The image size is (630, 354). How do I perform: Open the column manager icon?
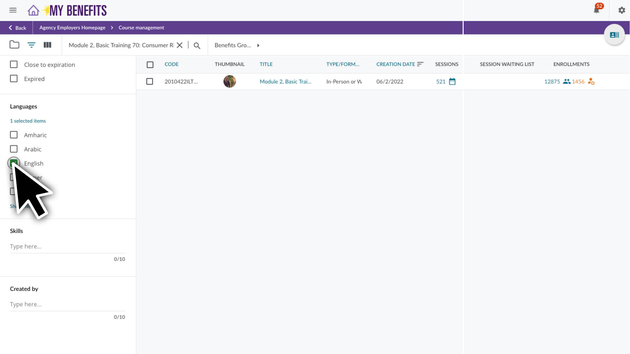coord(47,45)
